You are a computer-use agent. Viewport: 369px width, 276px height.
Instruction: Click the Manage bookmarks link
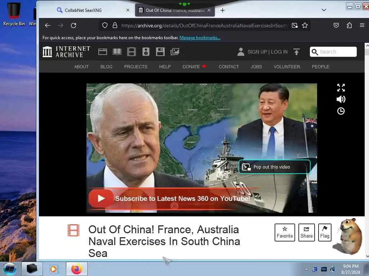click(x=200, y=38)
